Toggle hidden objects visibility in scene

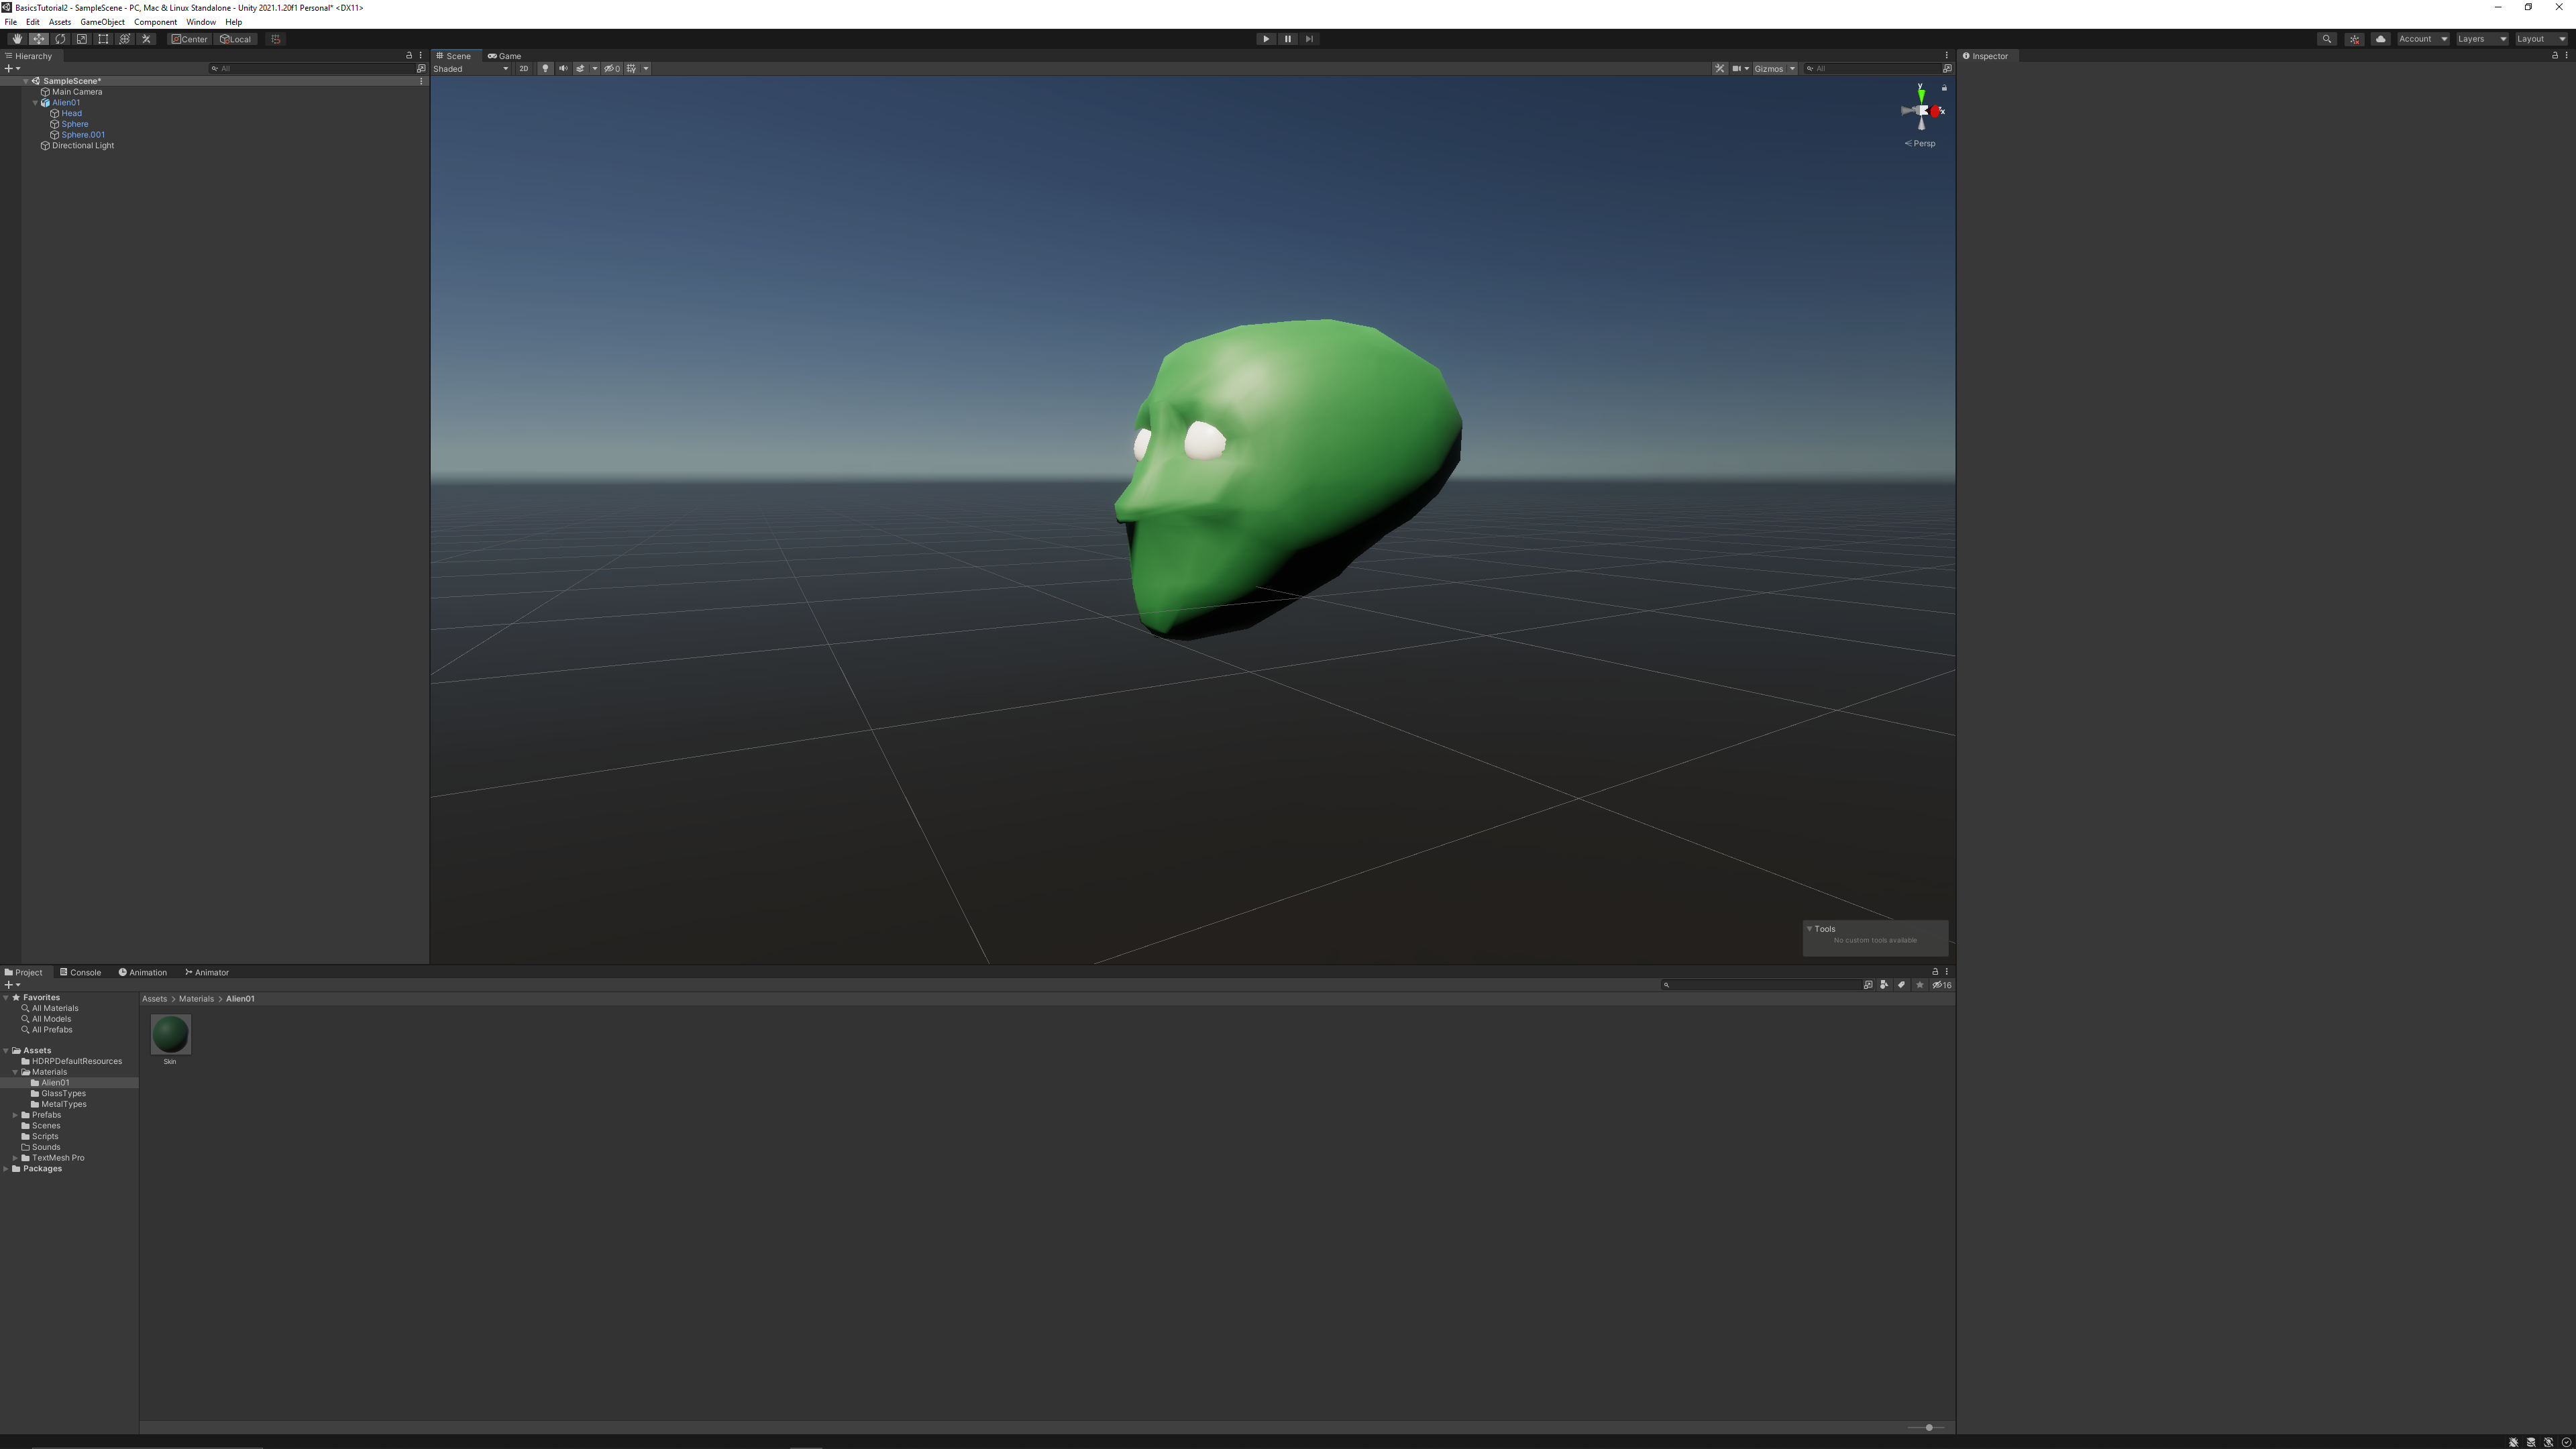[612, 69]
